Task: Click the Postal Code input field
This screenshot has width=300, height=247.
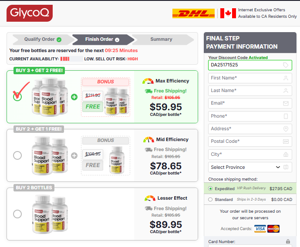Action: click(x=250, y=142)
